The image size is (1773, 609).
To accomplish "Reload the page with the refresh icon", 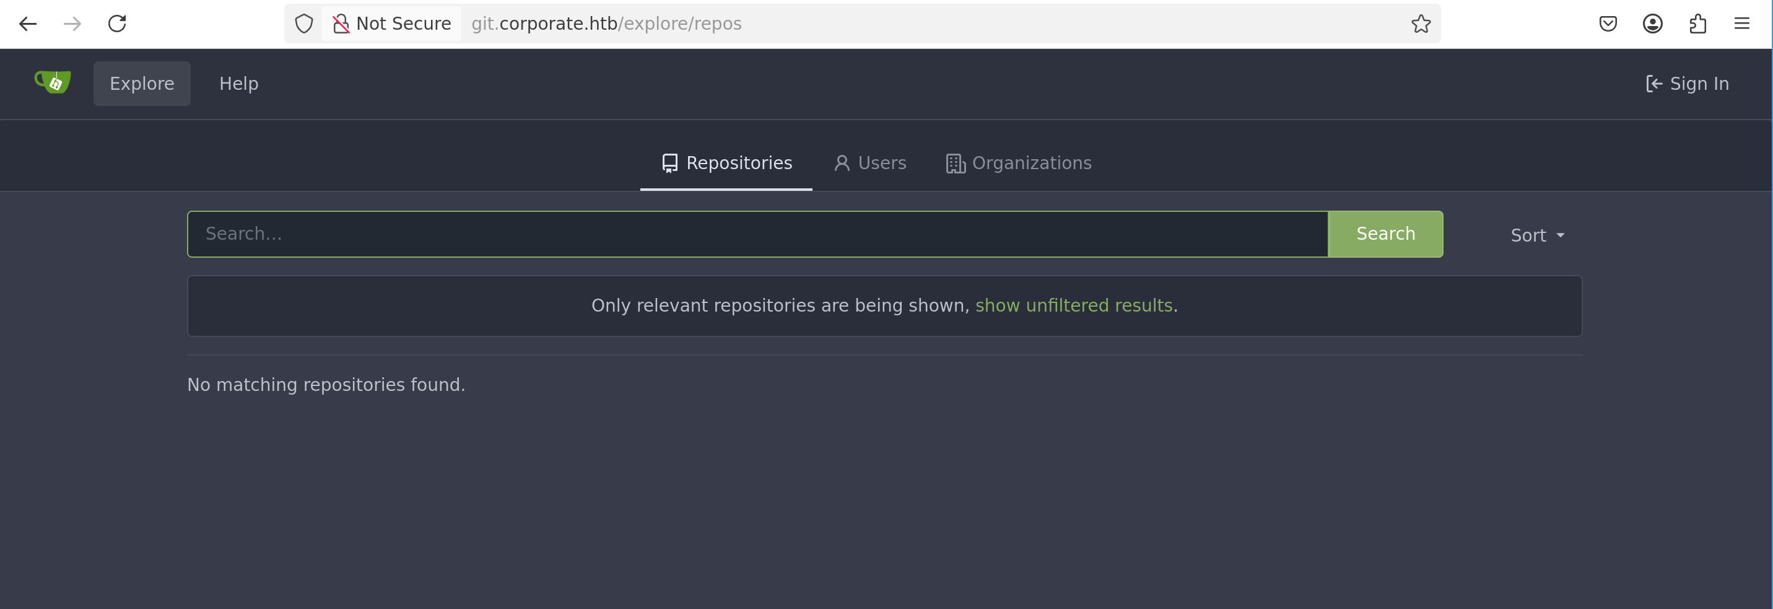I will click(x=117, y=24).
